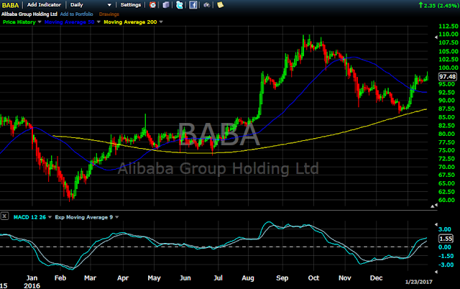Open the Daily timeframe dropdown

click(91, 5)
